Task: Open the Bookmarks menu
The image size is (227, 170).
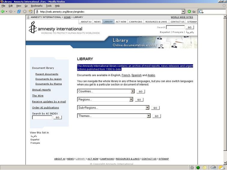Action: 37,6
